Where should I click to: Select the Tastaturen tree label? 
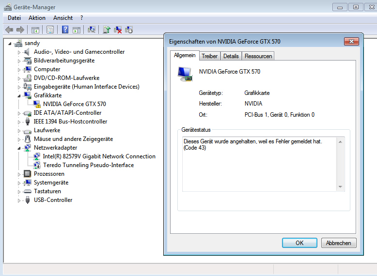(47, 191)
